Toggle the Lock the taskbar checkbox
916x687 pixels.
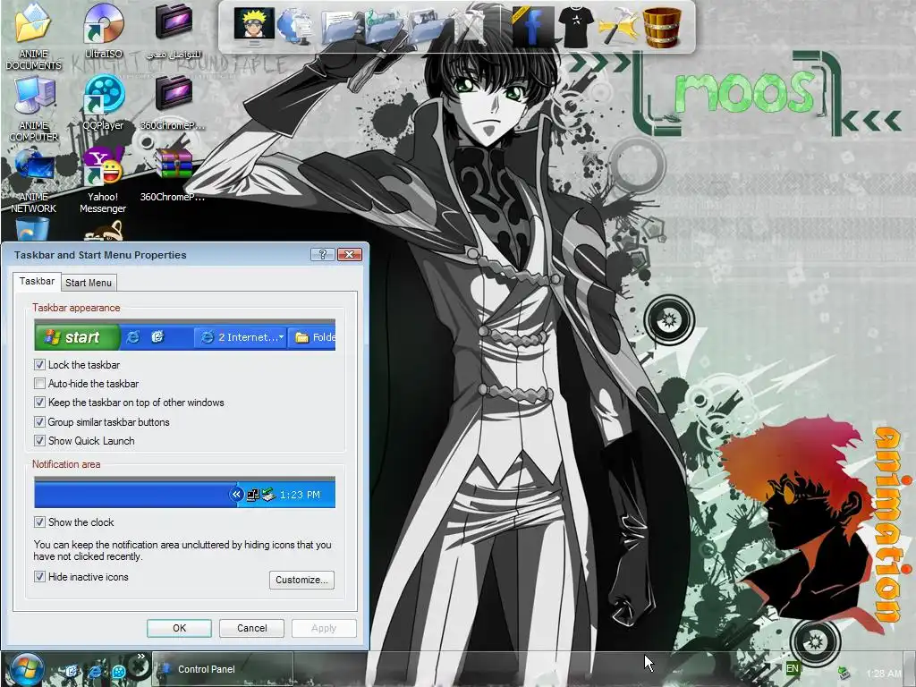point(39,365)
